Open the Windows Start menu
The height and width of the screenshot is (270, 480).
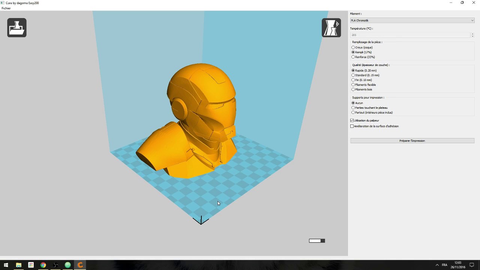tap(6, 265)
